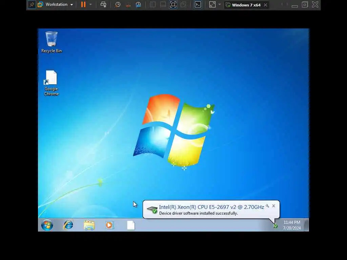Dismiss the driver installed notification balloon

click(273, 206)
